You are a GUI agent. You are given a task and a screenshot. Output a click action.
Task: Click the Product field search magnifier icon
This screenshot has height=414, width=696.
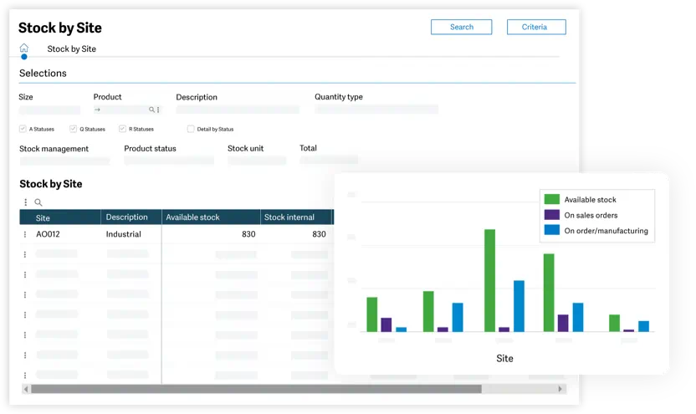(x=151, y=110)
